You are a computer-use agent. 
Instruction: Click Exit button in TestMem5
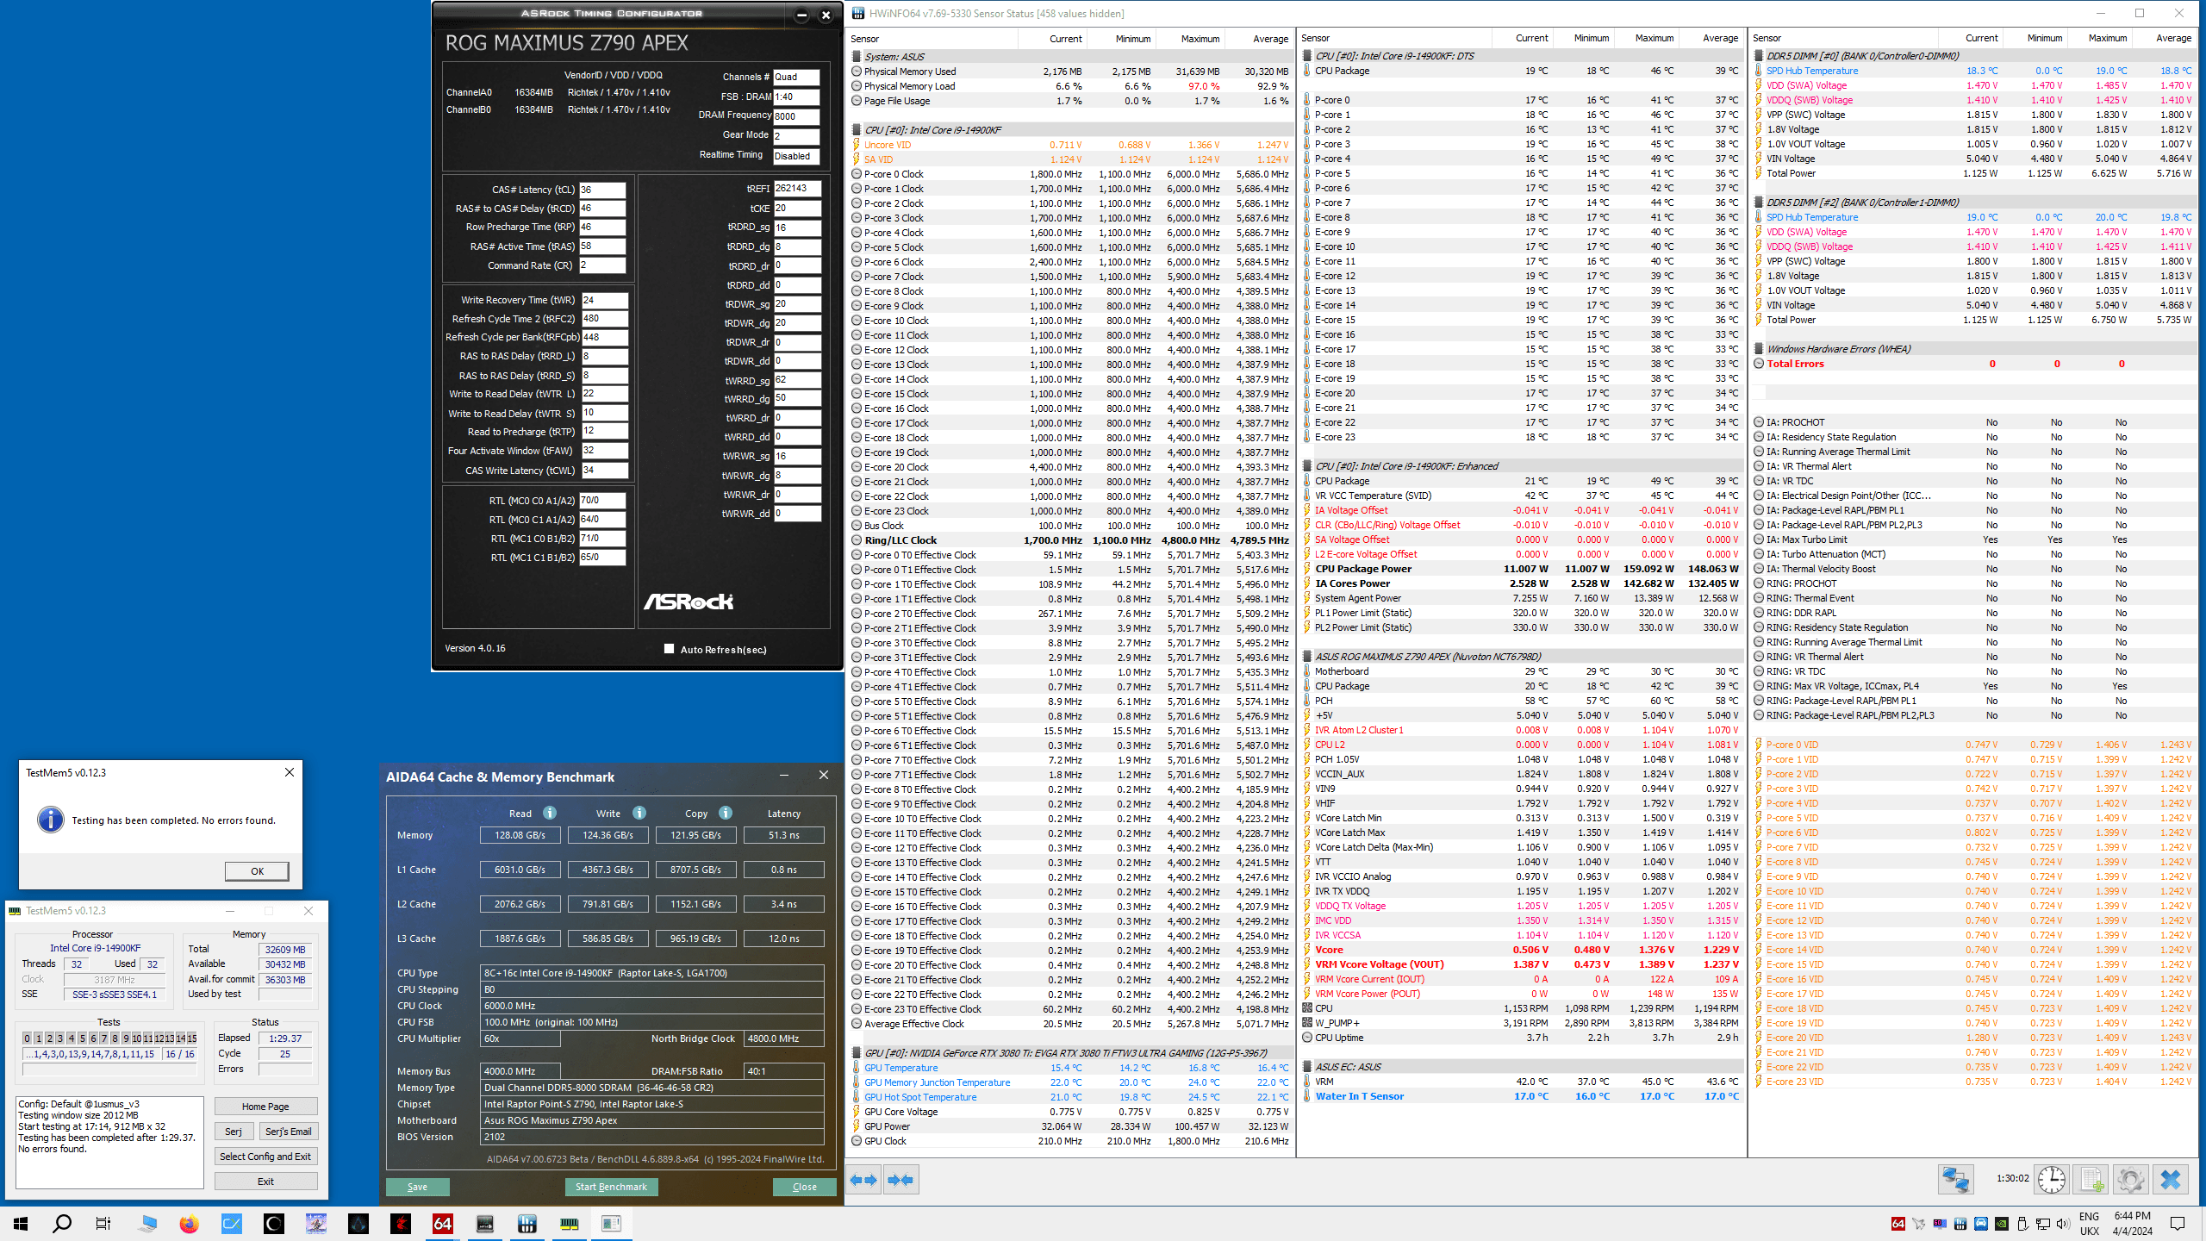click(x=265, y=1182)
